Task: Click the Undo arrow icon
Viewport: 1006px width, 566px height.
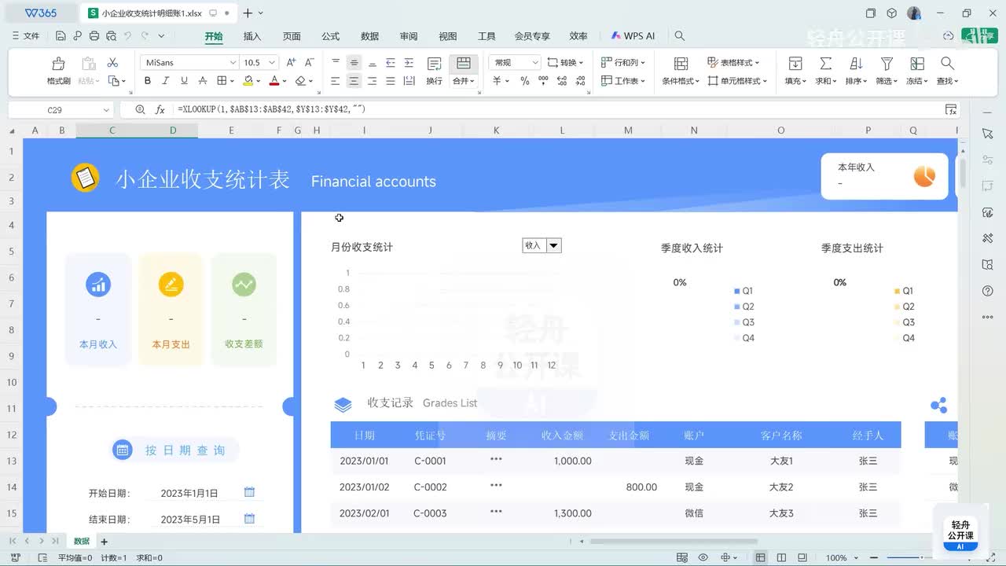Action: [129, 35]
